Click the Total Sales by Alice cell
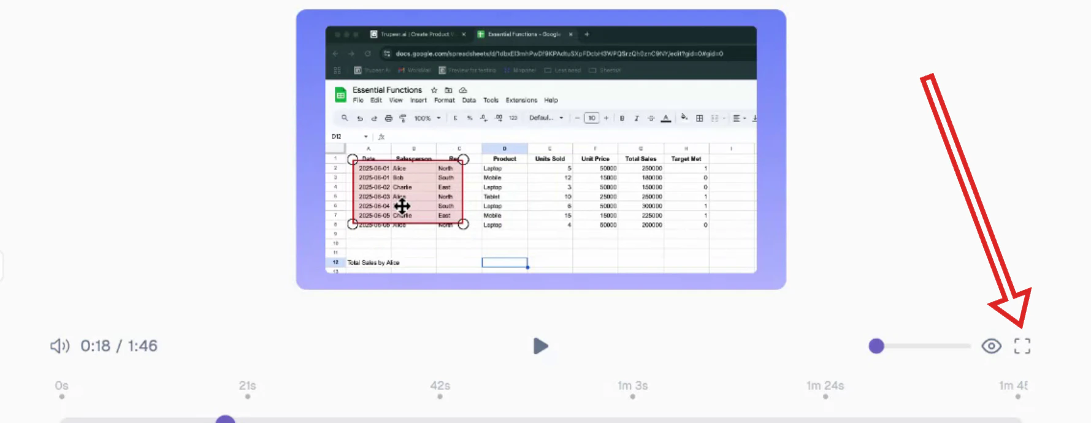 [x=373, y=262]
